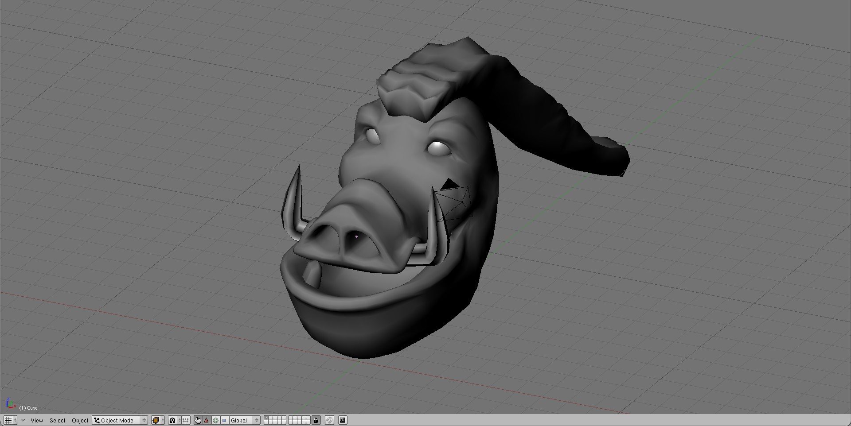Screen dimensions: 851x426
Task: Open the viewport draw type selector (cube icon)
Action: point(158,420)
